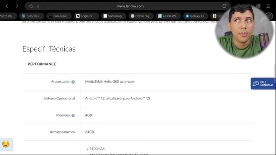This screenshot has width=276, height=155.
Task: Switch to the Galaxy Ta tab
Action: [196, 16]
